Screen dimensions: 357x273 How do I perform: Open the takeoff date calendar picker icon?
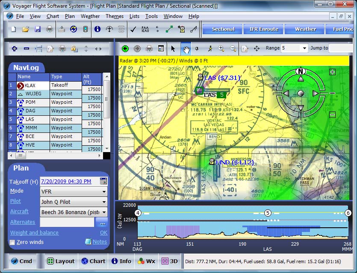(103, 181)
